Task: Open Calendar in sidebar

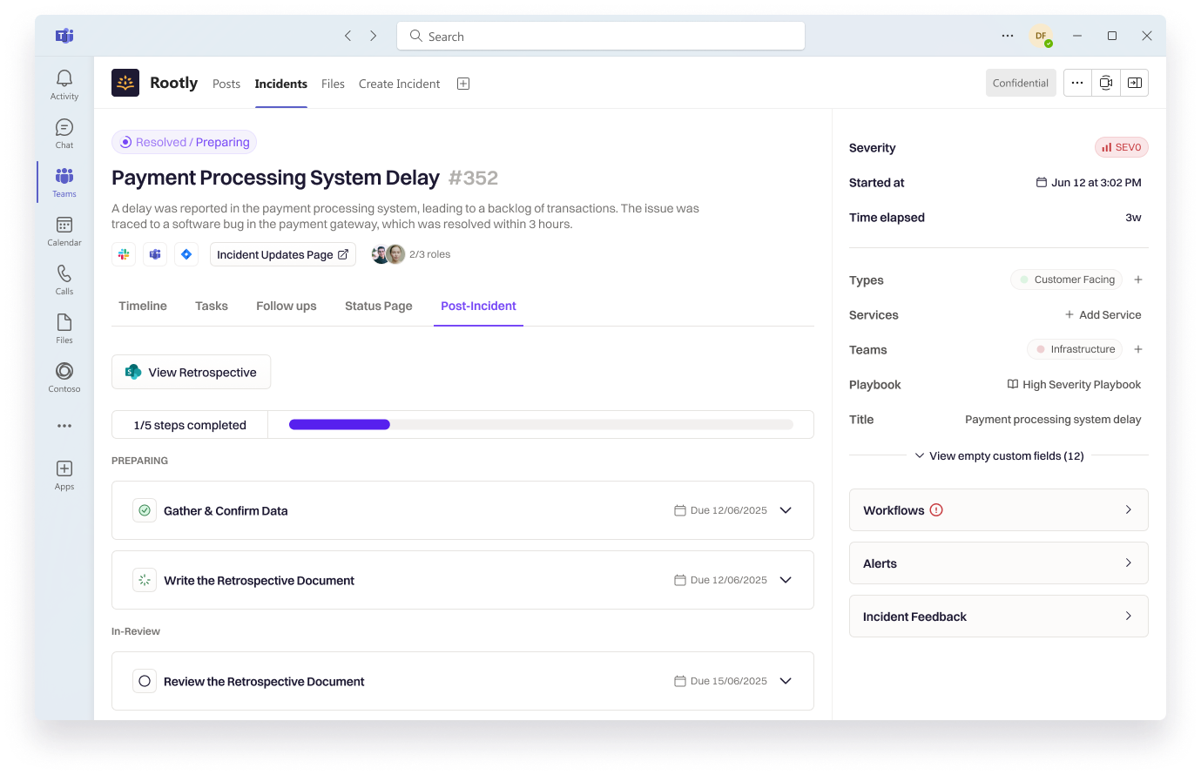Action: (x=64, y=231)
